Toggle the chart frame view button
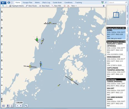 (x=3, y=106)
